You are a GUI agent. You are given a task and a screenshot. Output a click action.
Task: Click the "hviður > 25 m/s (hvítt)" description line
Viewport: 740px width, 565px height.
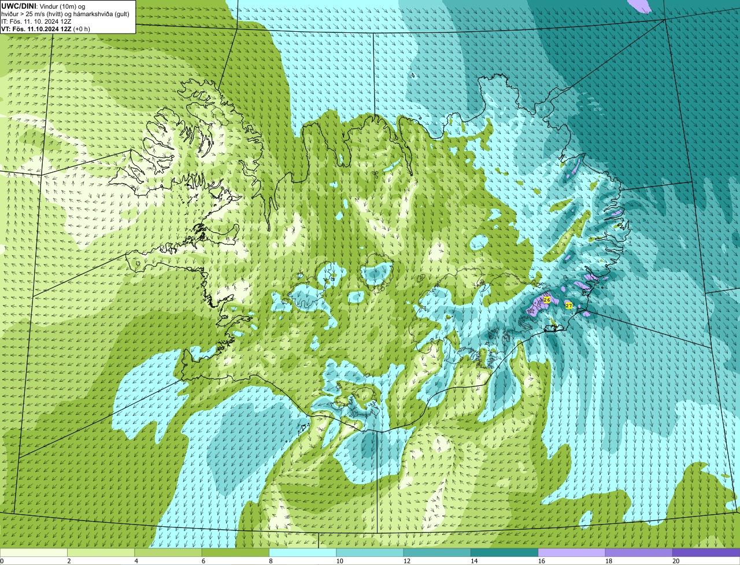(x=65, y=13)
